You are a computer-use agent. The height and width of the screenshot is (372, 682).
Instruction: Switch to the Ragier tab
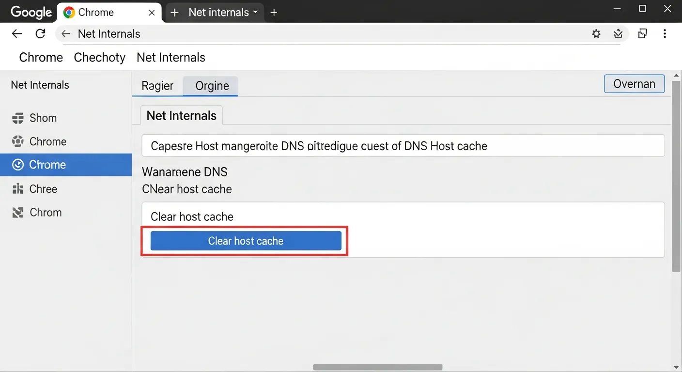click(x=157, y=86)
